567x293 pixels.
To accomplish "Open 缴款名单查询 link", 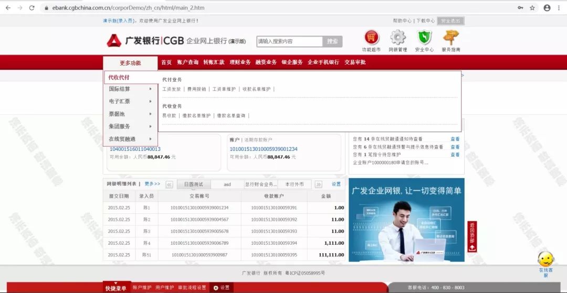I will pos(231,116).
